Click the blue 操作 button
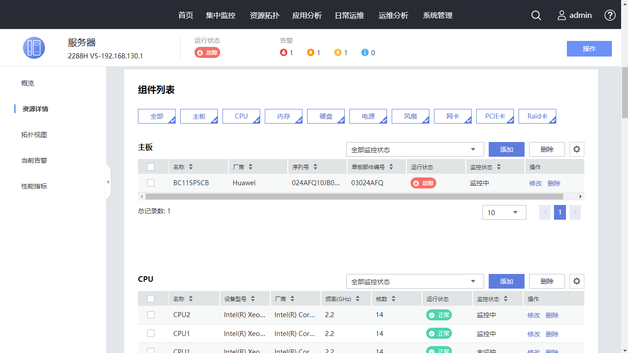 (x=589, y=49)
